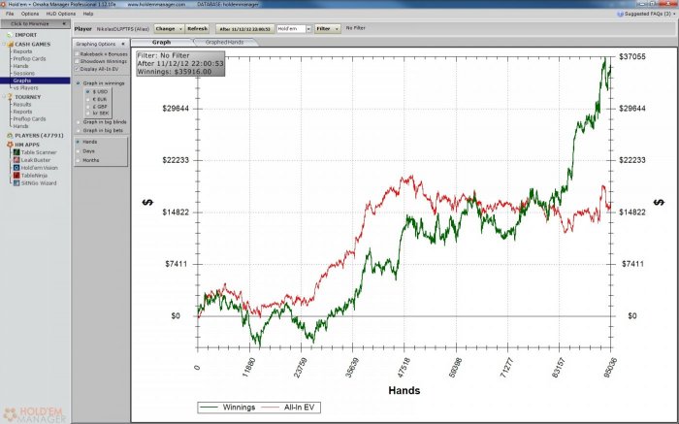
Task: Open the Hold'em game type combo box
Action: click(x=294, y=29)
